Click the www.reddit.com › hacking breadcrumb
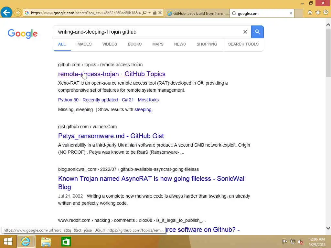This screenshot has height=248, width=331. click(132, 220)
